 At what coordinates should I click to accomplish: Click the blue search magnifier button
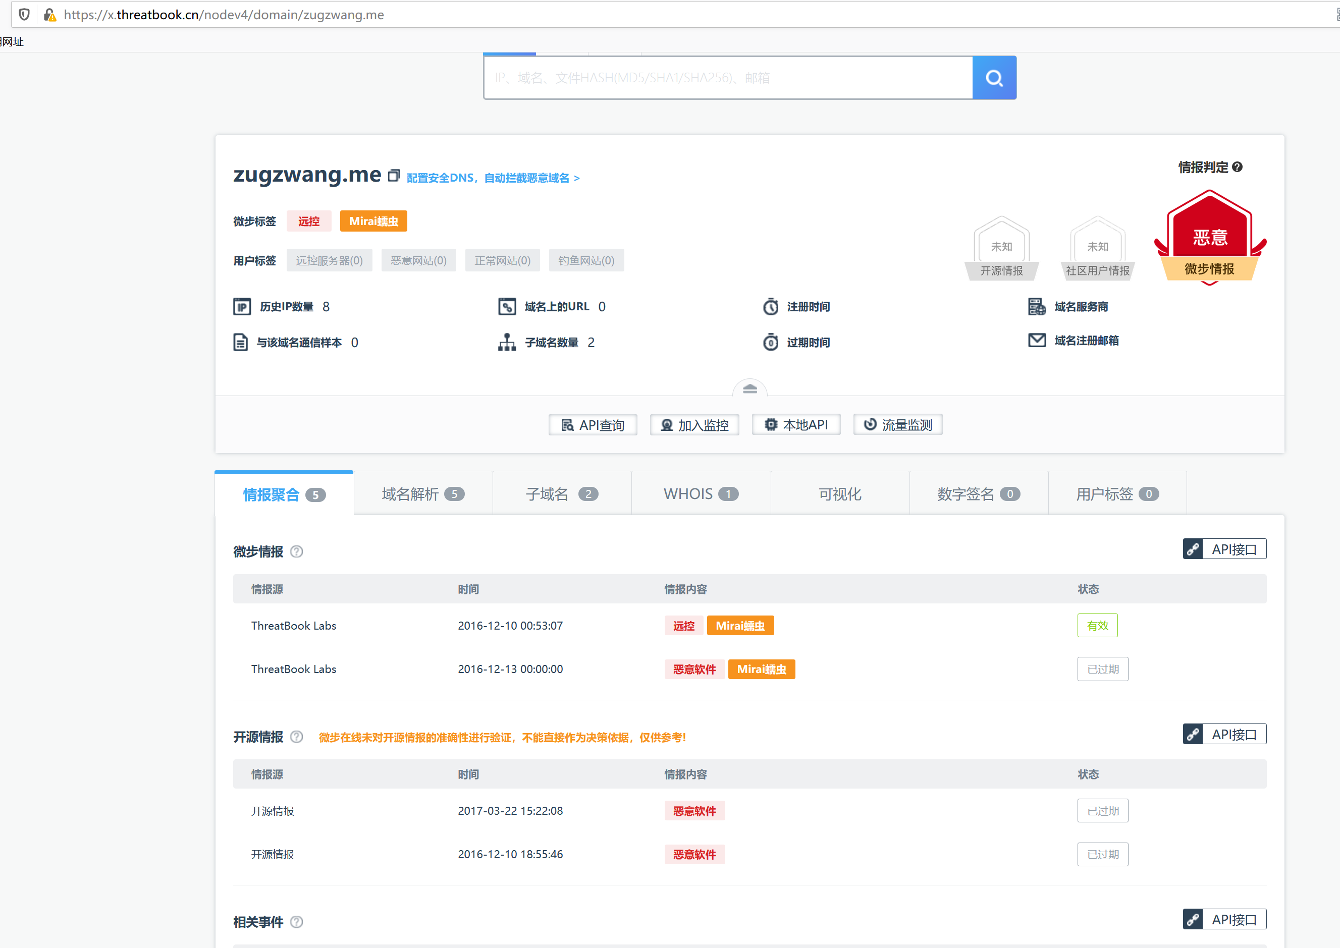click(x=994, y=78)
